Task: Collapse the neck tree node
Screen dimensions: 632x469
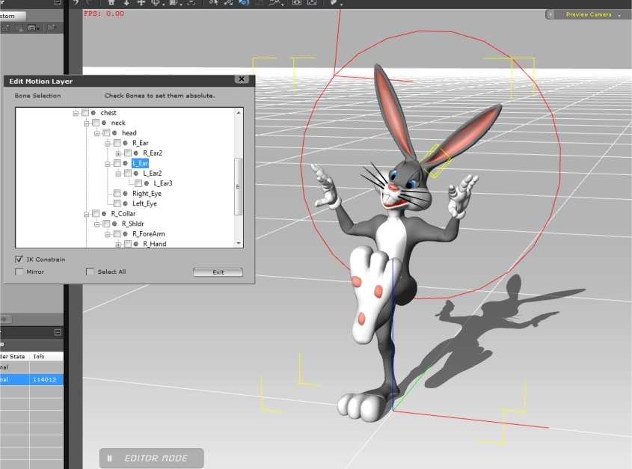Action: (x=86, y=123)
